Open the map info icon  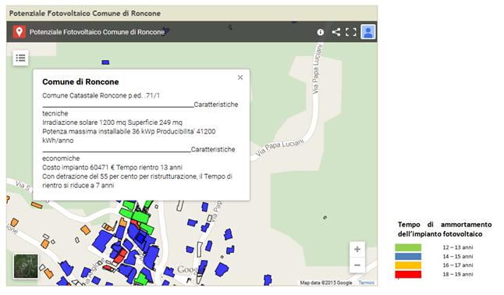pos(320,32)
